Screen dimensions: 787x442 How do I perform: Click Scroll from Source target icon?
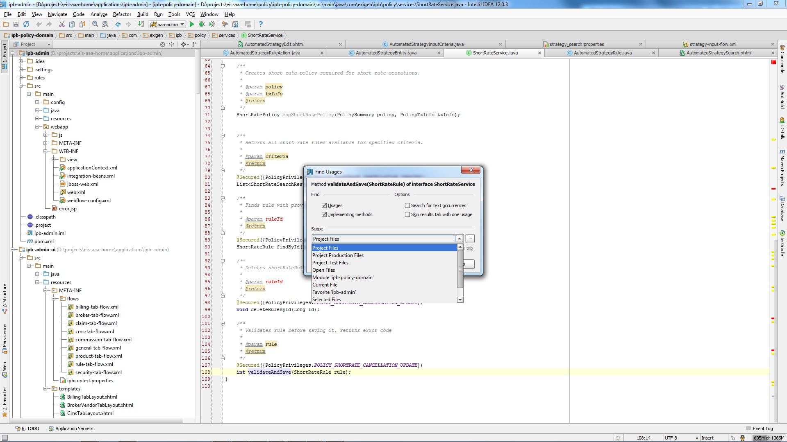[x=163, y=44]
